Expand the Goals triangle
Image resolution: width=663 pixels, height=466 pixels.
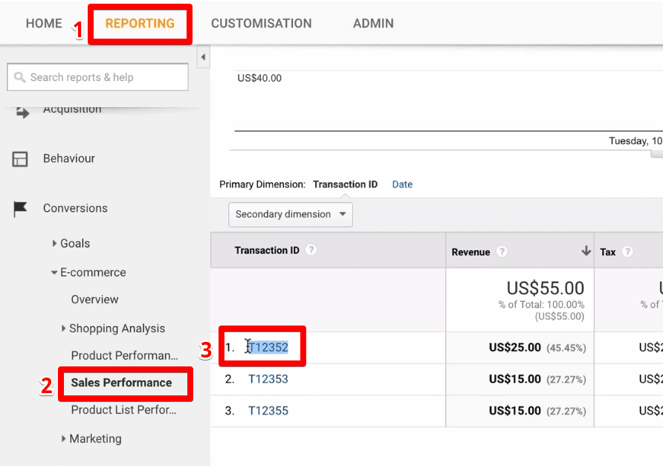[x=54, y=243]
